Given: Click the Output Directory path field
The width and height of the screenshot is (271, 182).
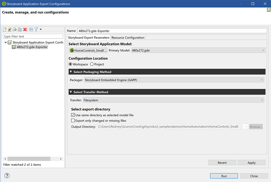Looking at the screenshot, I should click(x=172, y=127).
